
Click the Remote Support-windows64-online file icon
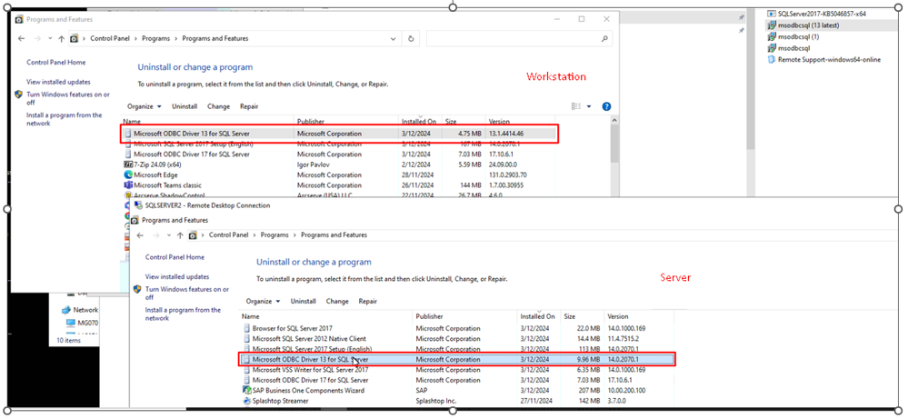tap(772, 60)
